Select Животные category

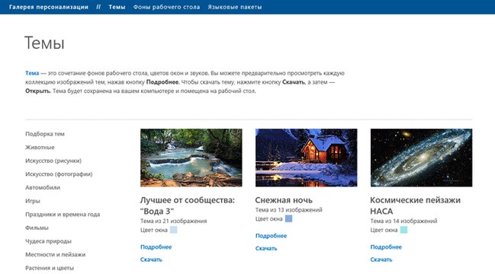(x=40, y=148)
